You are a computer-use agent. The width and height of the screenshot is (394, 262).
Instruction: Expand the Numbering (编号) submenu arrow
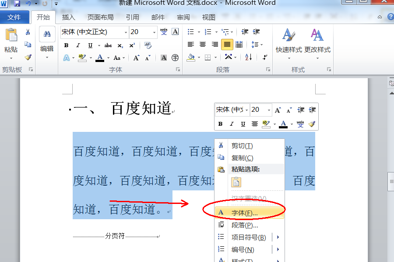coord(278,249)
